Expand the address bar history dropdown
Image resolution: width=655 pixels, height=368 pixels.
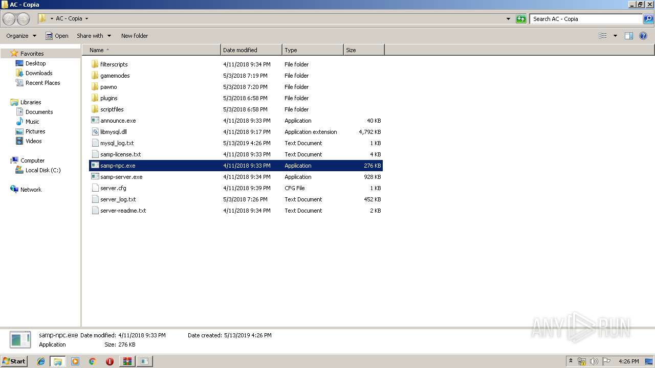(508, 19)
